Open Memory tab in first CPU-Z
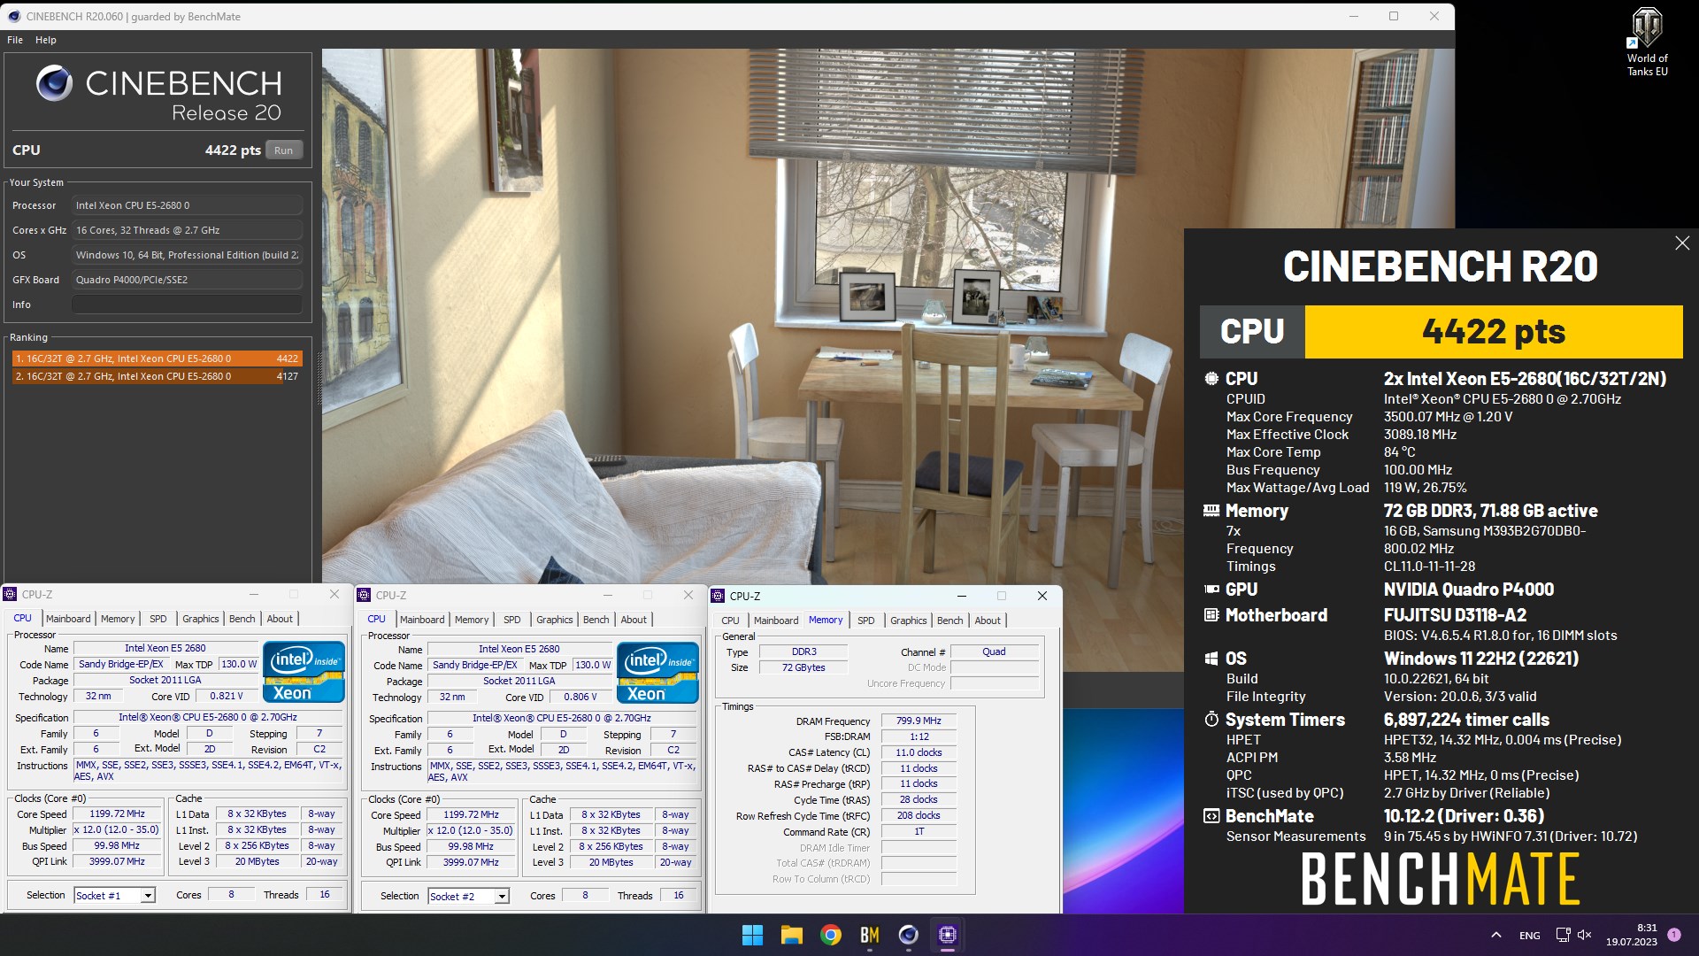The height and width of the screenshot is (956, 1699). [118, 619]
